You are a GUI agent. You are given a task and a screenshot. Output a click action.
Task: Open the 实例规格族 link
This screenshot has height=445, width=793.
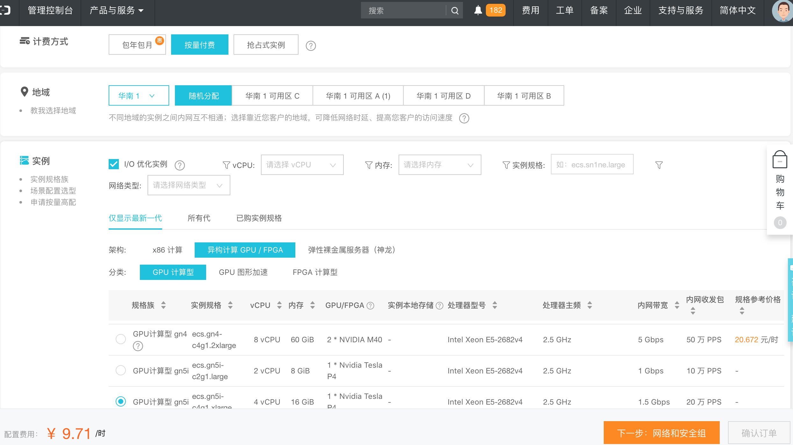pos(49,179)
